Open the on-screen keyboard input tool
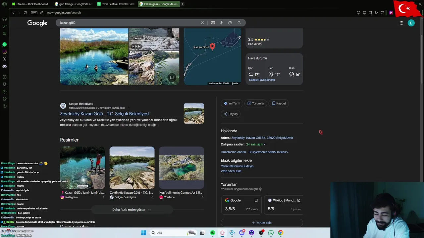This screenshot has height=238, width=424. (213, 23)
